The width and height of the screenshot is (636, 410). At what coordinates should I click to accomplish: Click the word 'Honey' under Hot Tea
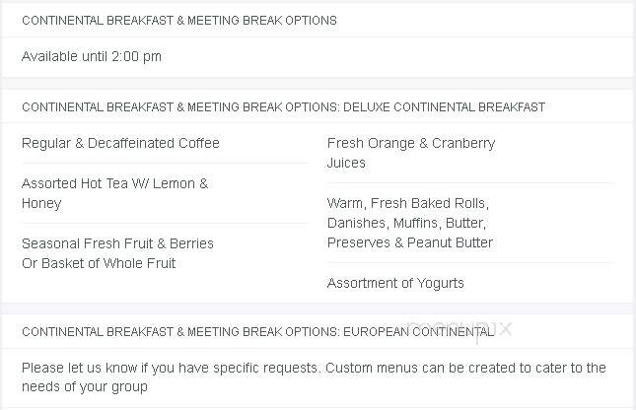(41, 204)
